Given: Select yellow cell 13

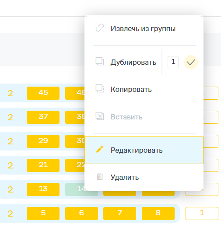Looking at the screenshot, I should (43, 189).
